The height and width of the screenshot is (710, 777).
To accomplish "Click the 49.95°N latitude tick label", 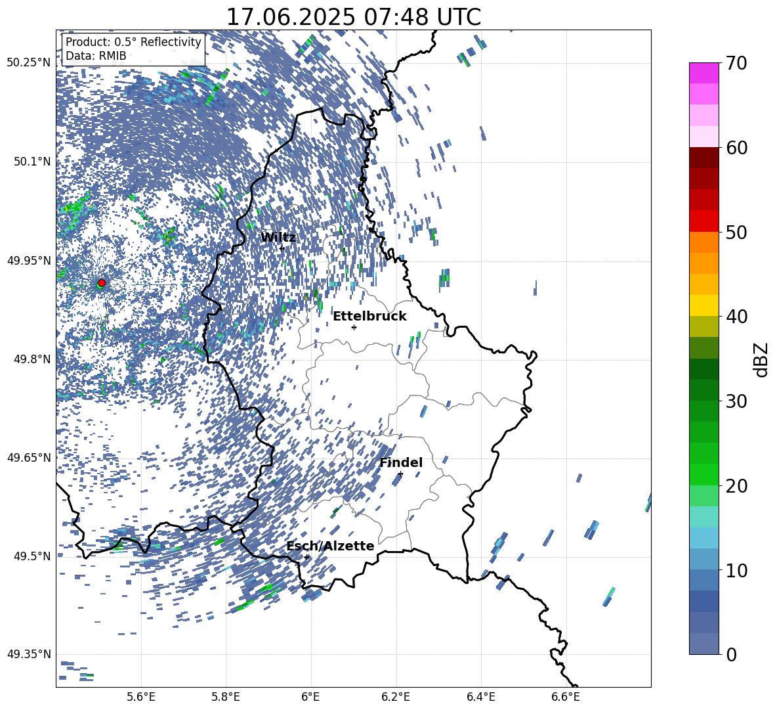I will [29, 260].
